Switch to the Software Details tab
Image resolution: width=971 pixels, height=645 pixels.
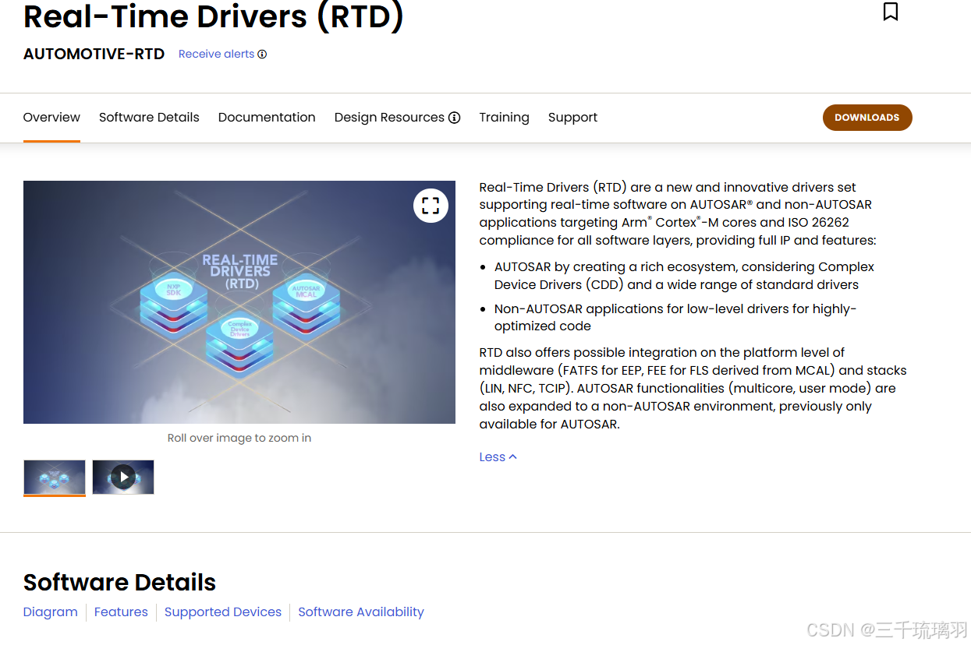coord(149,118)
